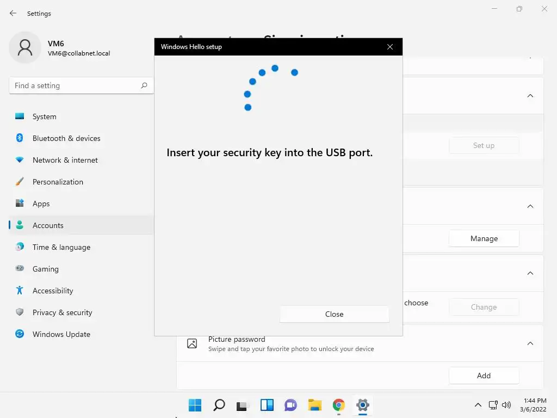Open Windows Update settings
Screen dimensions: 557x418
tap(82, 334)
